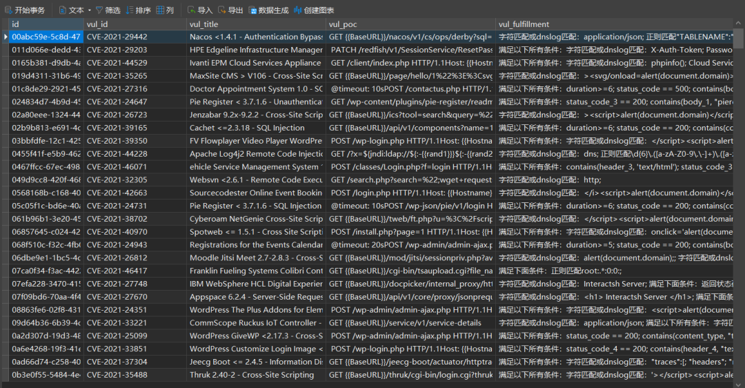Select cell CVE-2021-25099
The image size is (745, 388).
point(135,336)
